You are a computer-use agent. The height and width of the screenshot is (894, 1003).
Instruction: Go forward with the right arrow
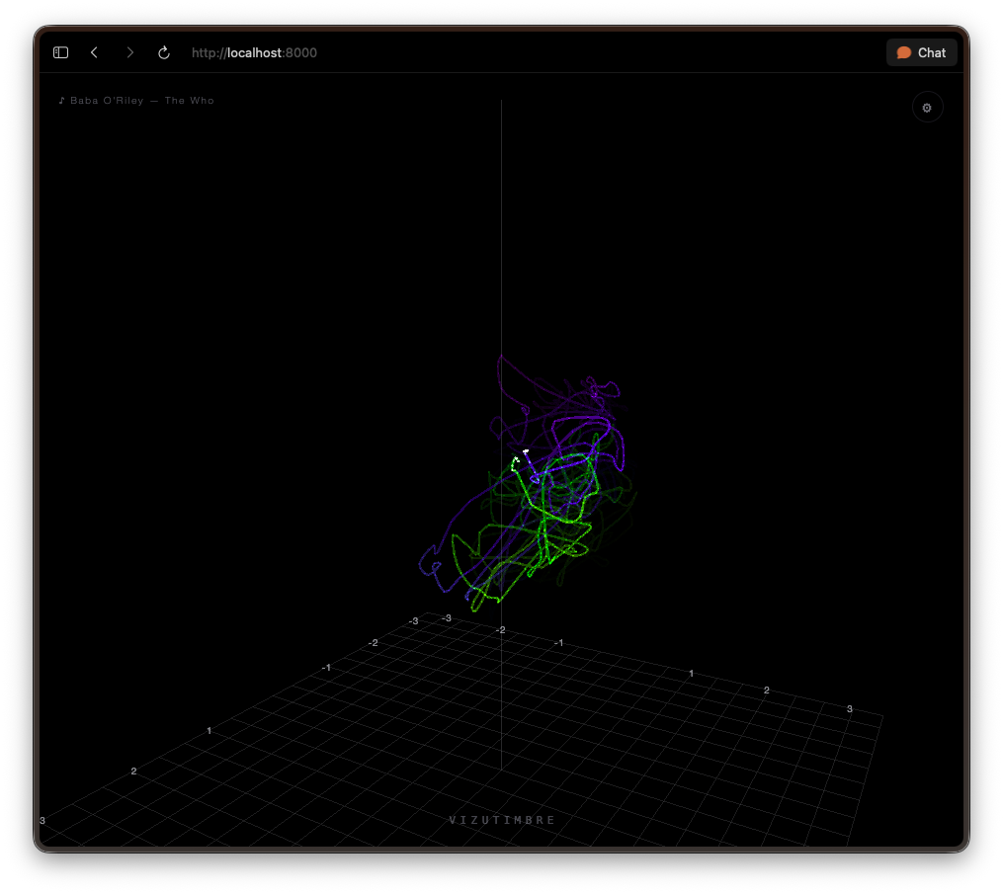[129, 52]
